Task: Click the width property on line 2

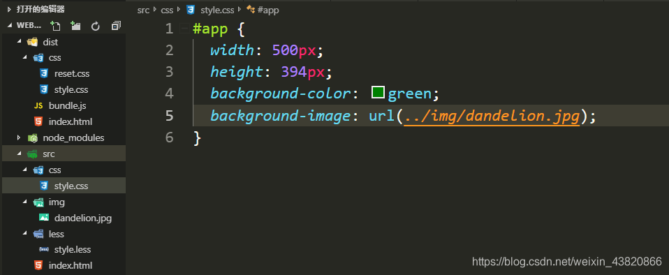Action: [x=232, y=51]
